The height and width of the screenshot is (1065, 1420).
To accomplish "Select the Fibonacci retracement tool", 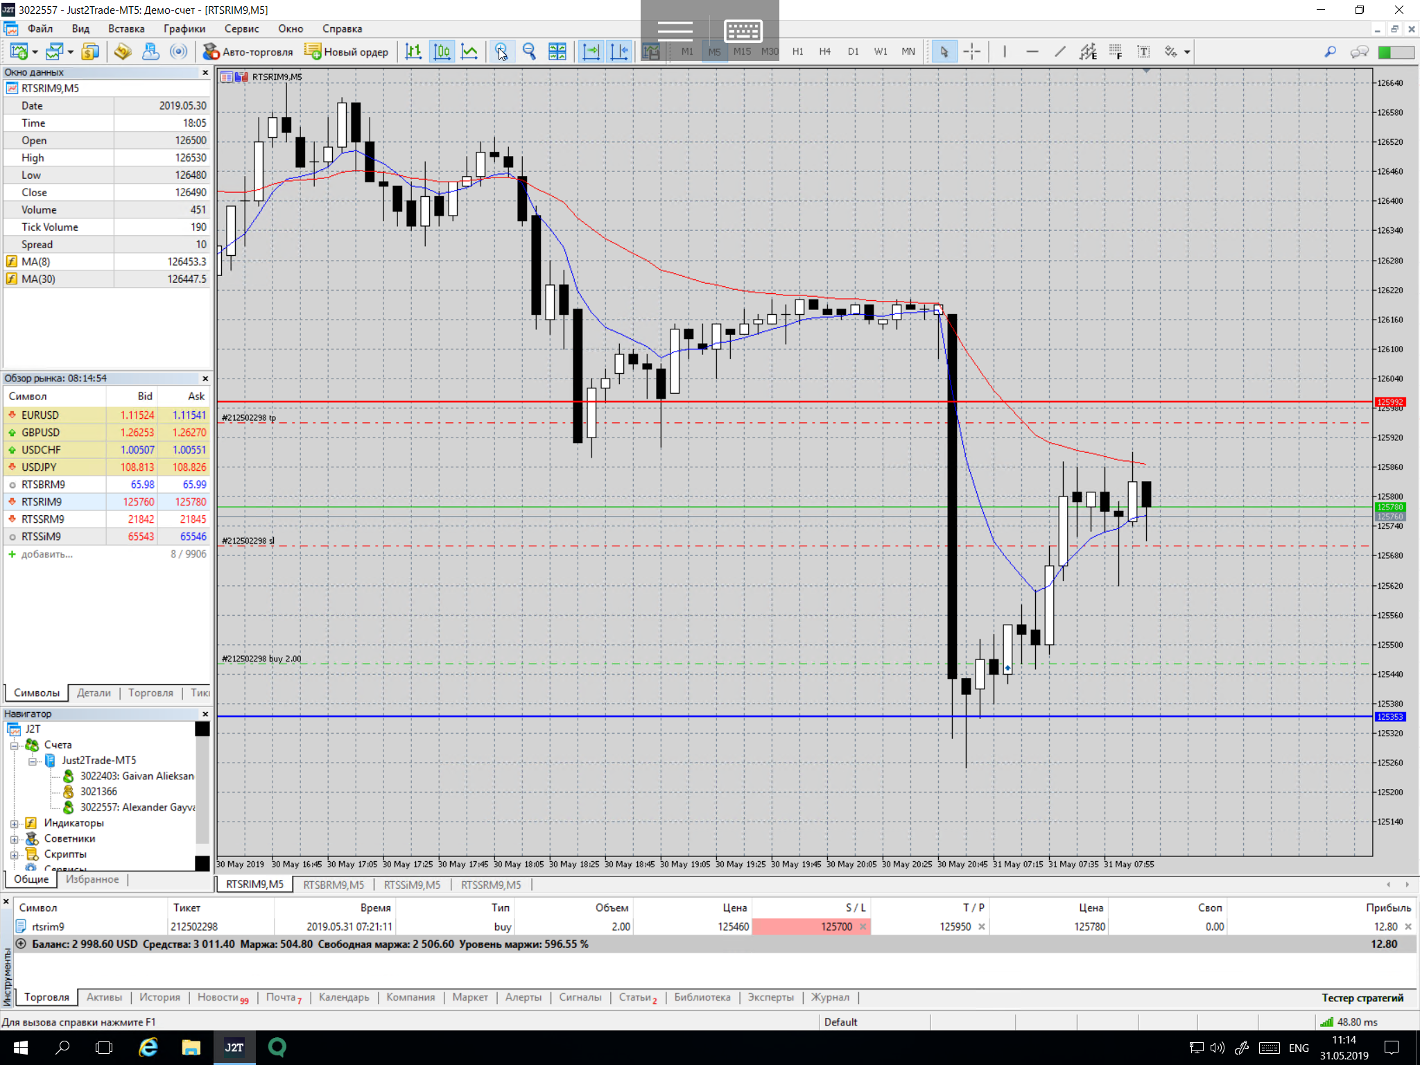I will [x=1116, y=52].
